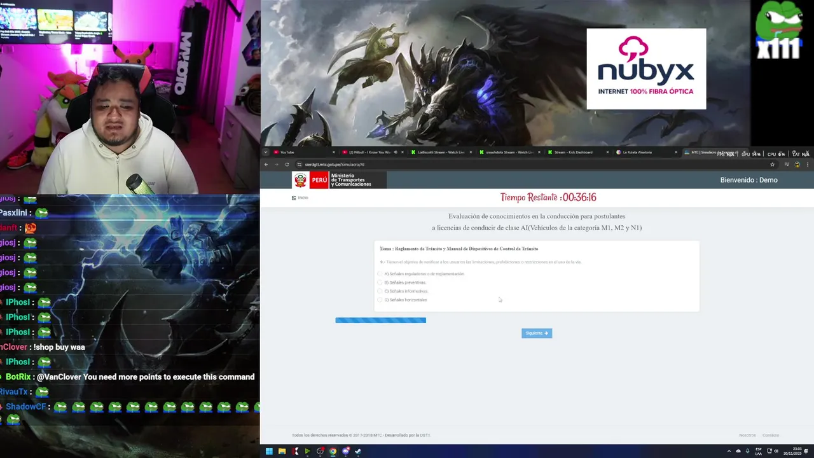814x458 pixels.
Task: Open the green play-arrow taskbar app
Action: pyautogui.click(x=307, y=452)
